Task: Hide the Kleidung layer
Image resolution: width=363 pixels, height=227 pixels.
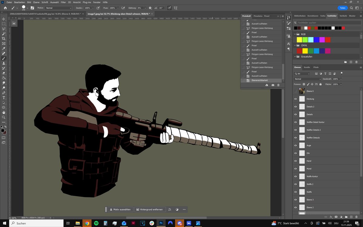Action: [x=296, y=99]
